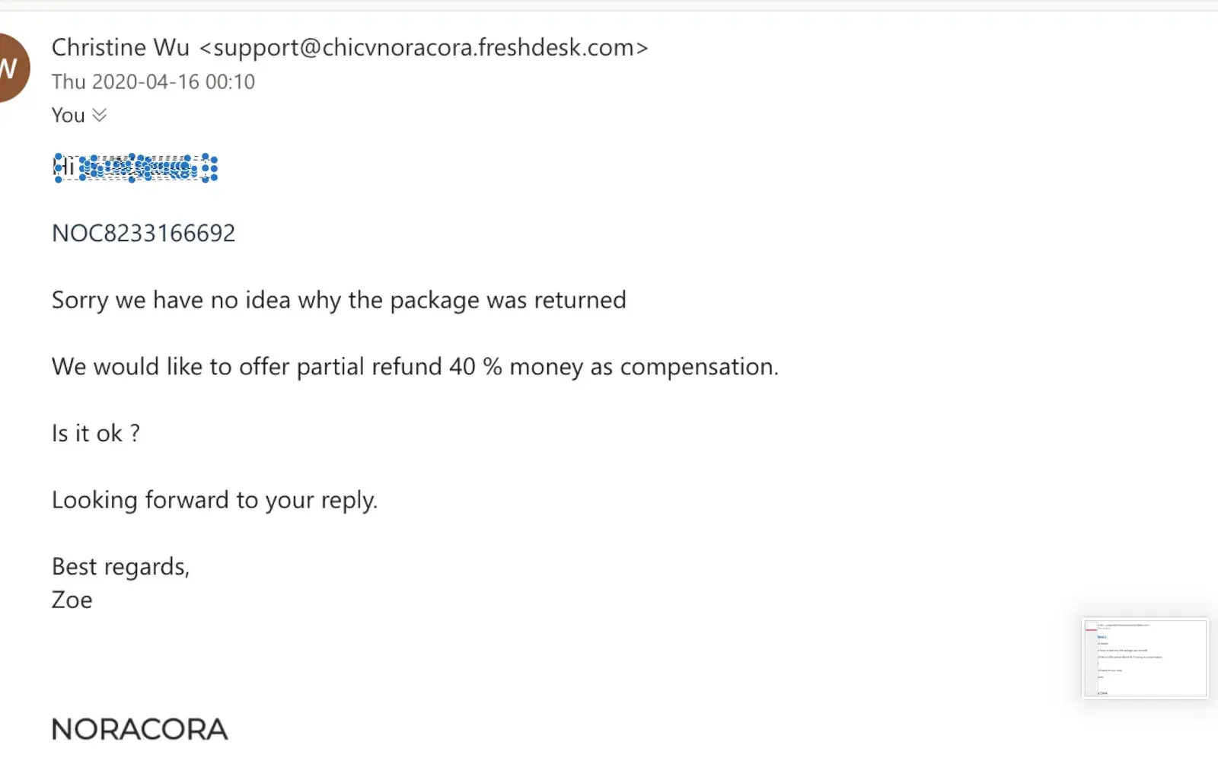Click the 'Best regards,' closing line
The width and height of the screenshot is (1218, 761).
pyautogui.click(x=120, y=566)
